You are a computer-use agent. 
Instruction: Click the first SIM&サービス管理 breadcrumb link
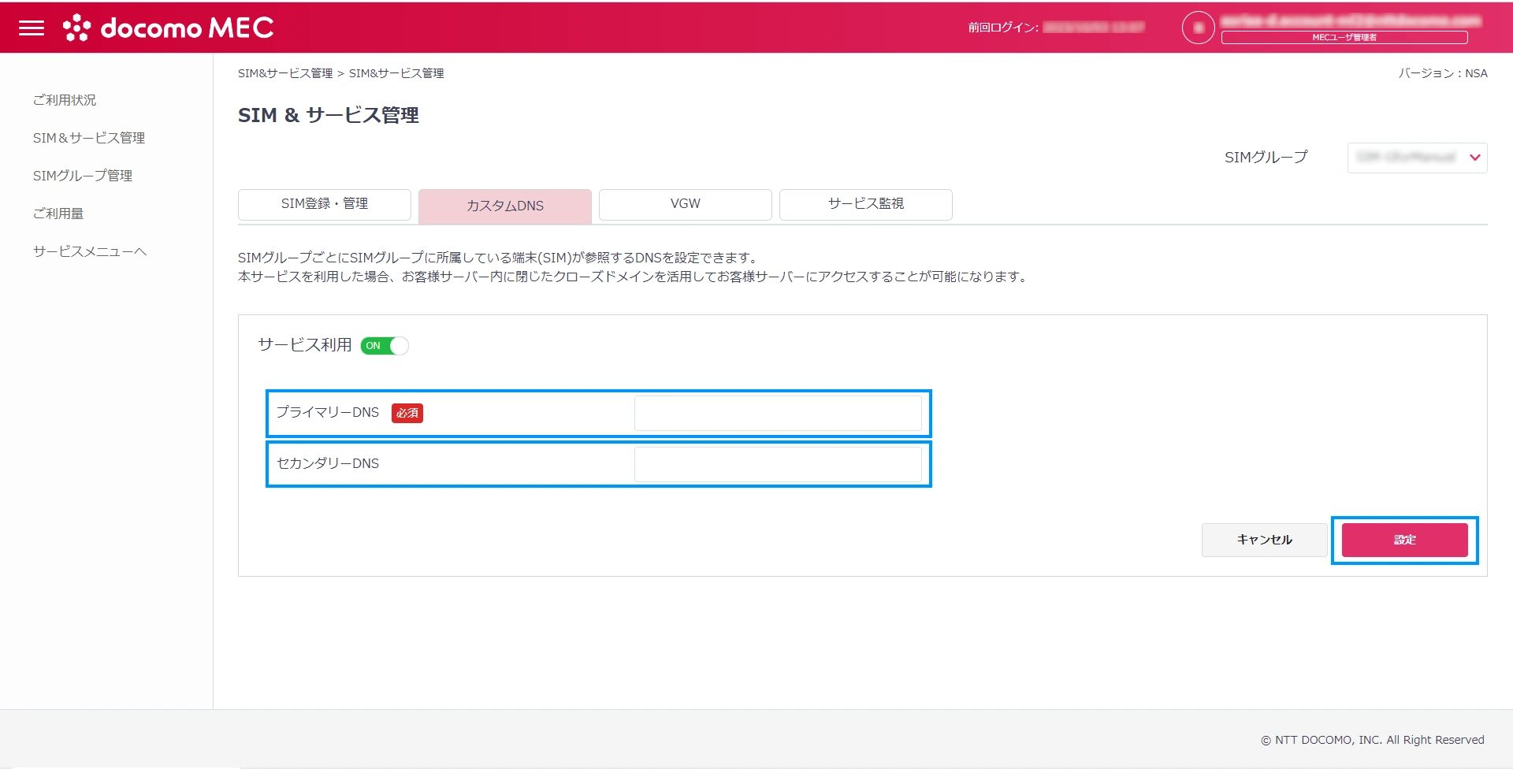(285, 73)
